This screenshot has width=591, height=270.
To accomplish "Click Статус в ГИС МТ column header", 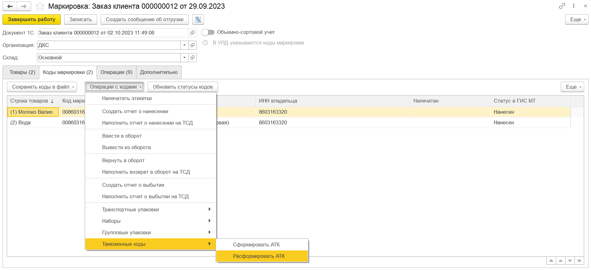I will 531,101.
